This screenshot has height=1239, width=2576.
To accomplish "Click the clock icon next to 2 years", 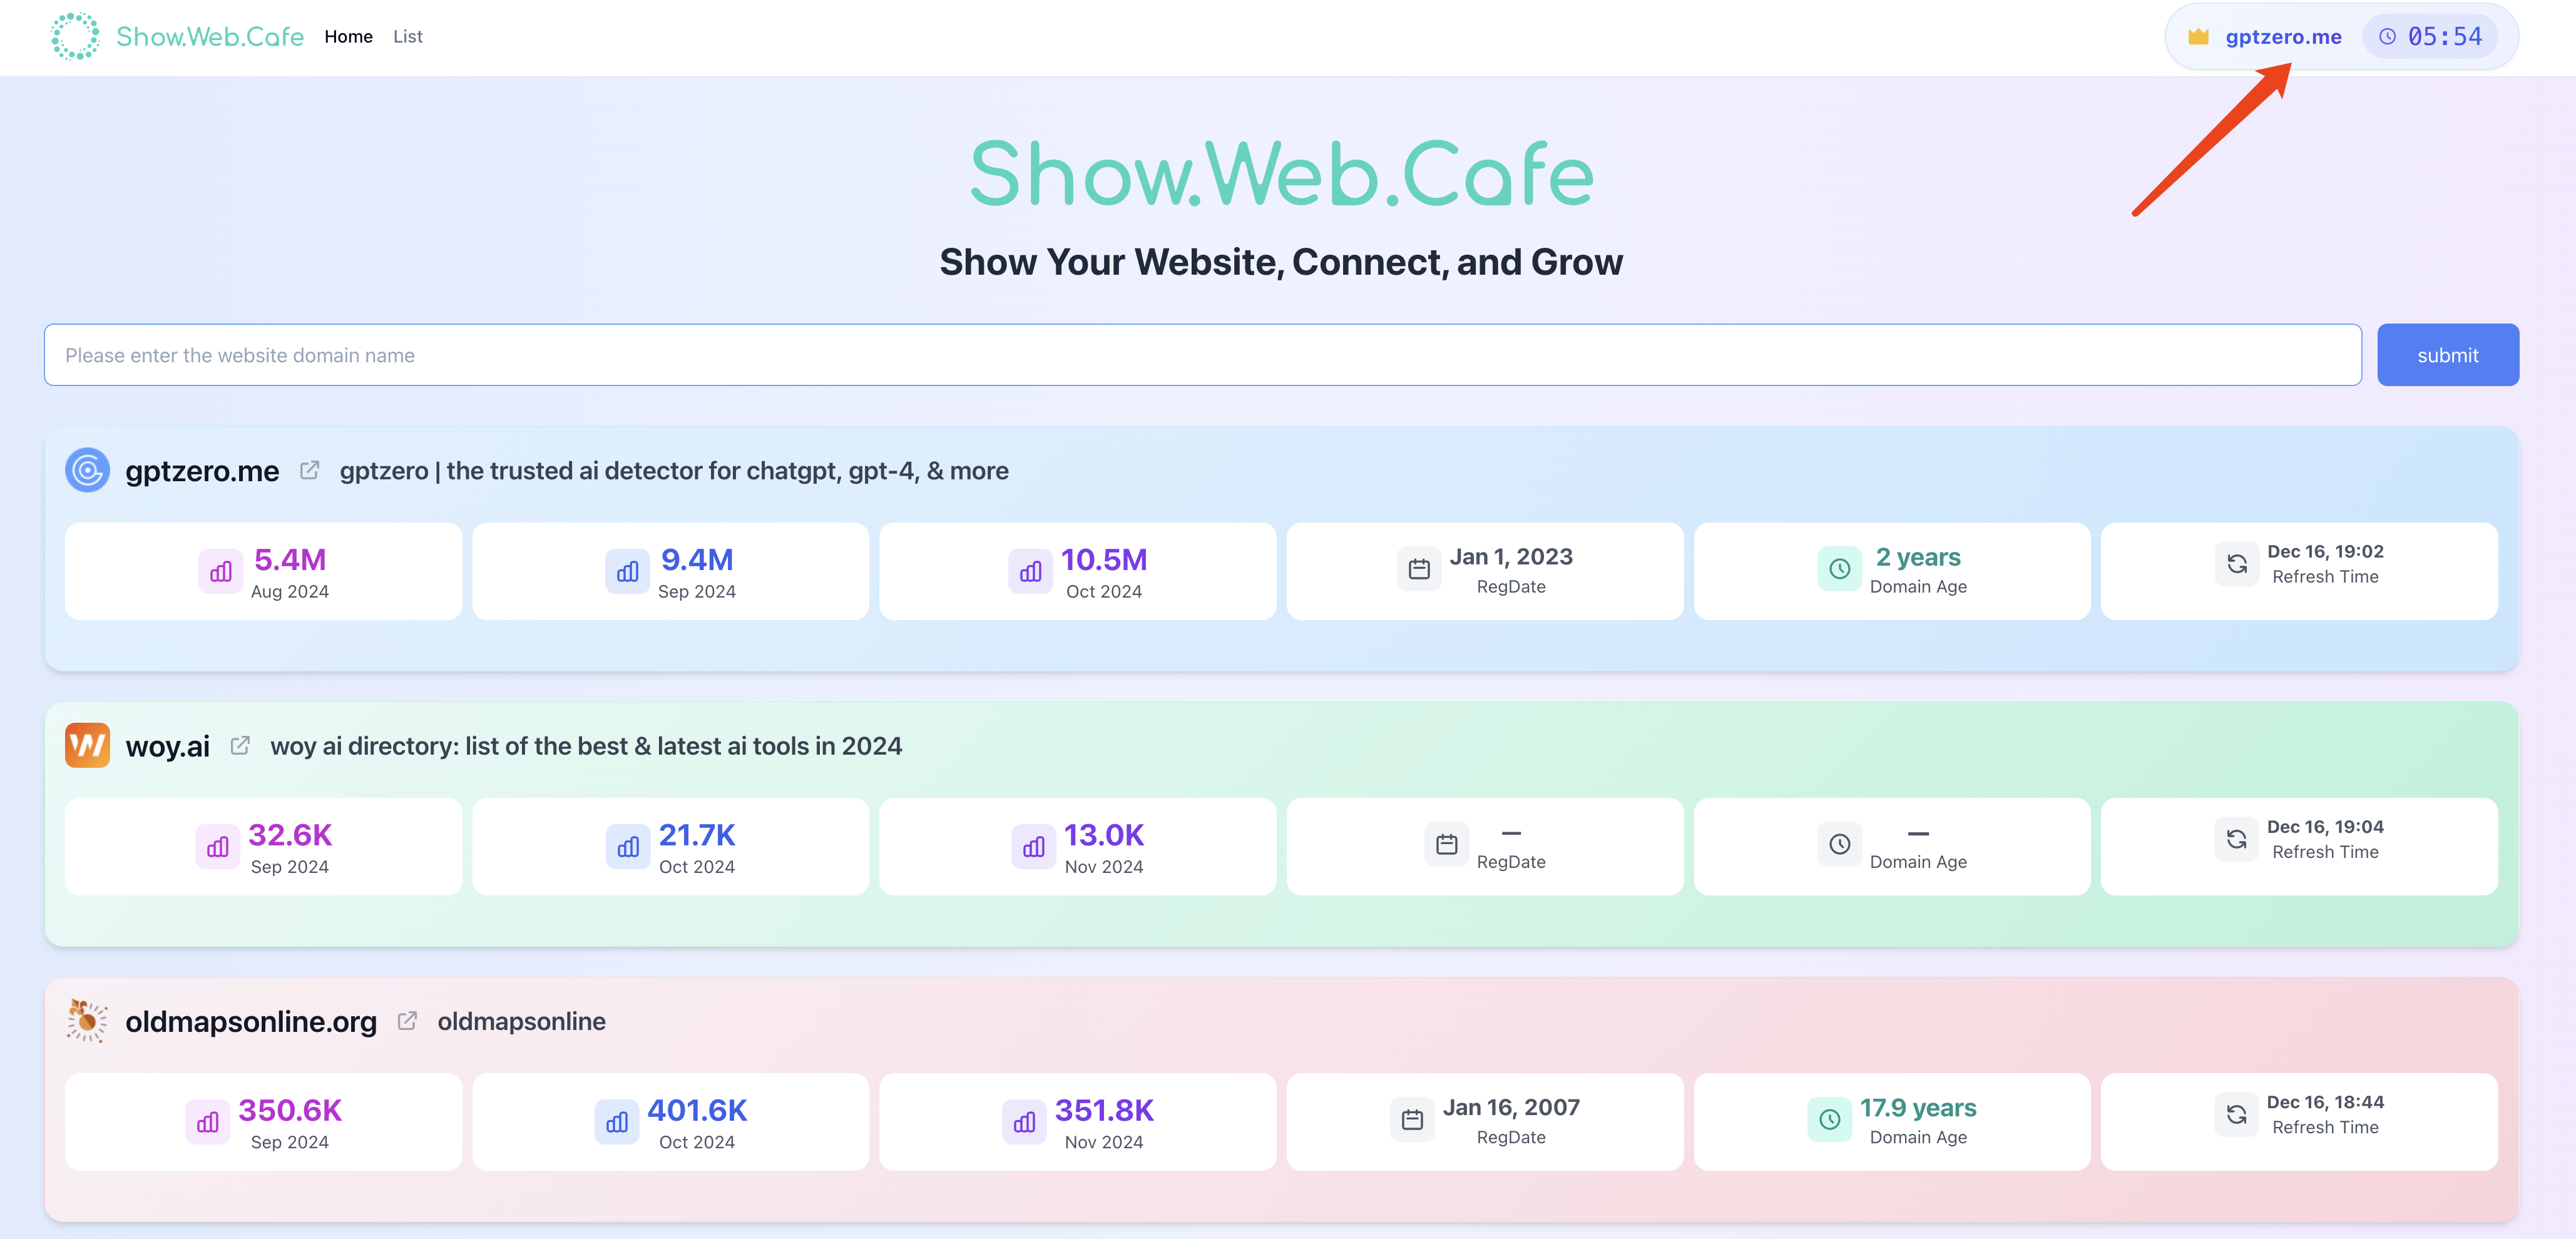I will tap(1839, 569).
